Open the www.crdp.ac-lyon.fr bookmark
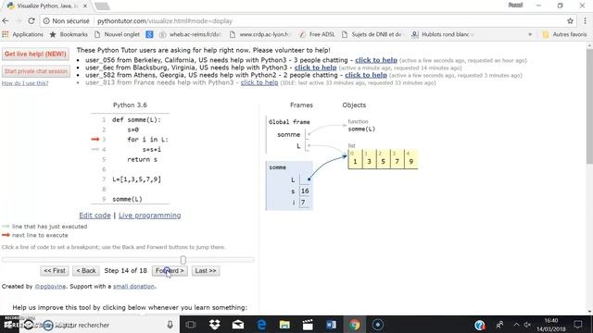This screenshot has width=593, height=333. (259, 34)
